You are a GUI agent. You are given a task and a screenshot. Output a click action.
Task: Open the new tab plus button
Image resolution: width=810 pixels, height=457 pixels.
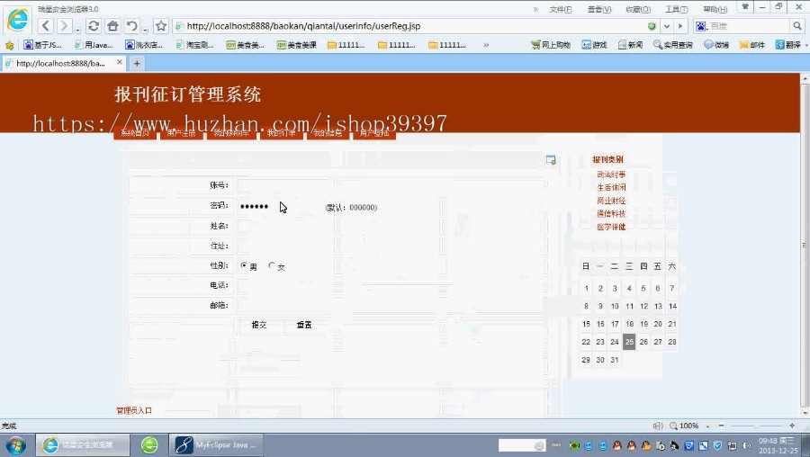137,64
